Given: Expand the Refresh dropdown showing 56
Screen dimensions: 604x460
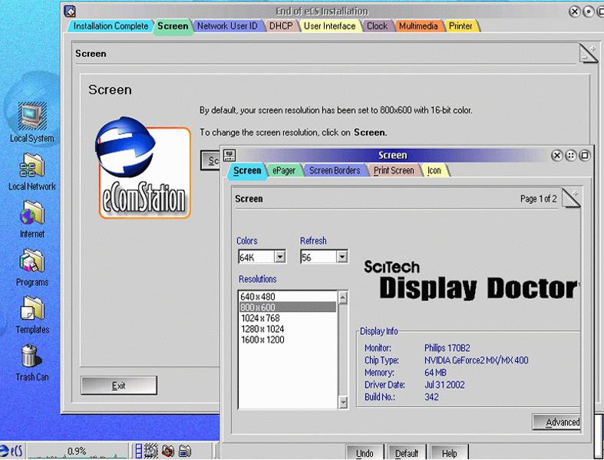Looking at the screenshot, I should [x=342, y=257].
